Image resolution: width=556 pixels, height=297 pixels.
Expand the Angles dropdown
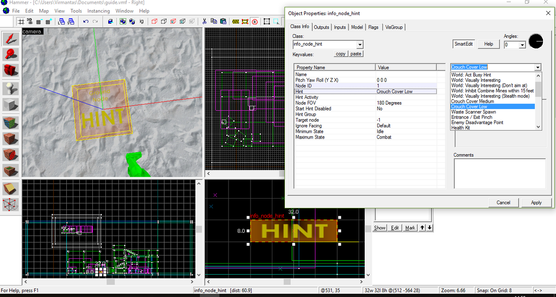[522, 45]
